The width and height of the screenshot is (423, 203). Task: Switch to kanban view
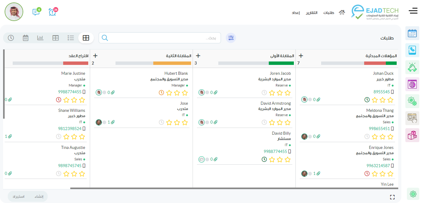click(x=86, y=38)
